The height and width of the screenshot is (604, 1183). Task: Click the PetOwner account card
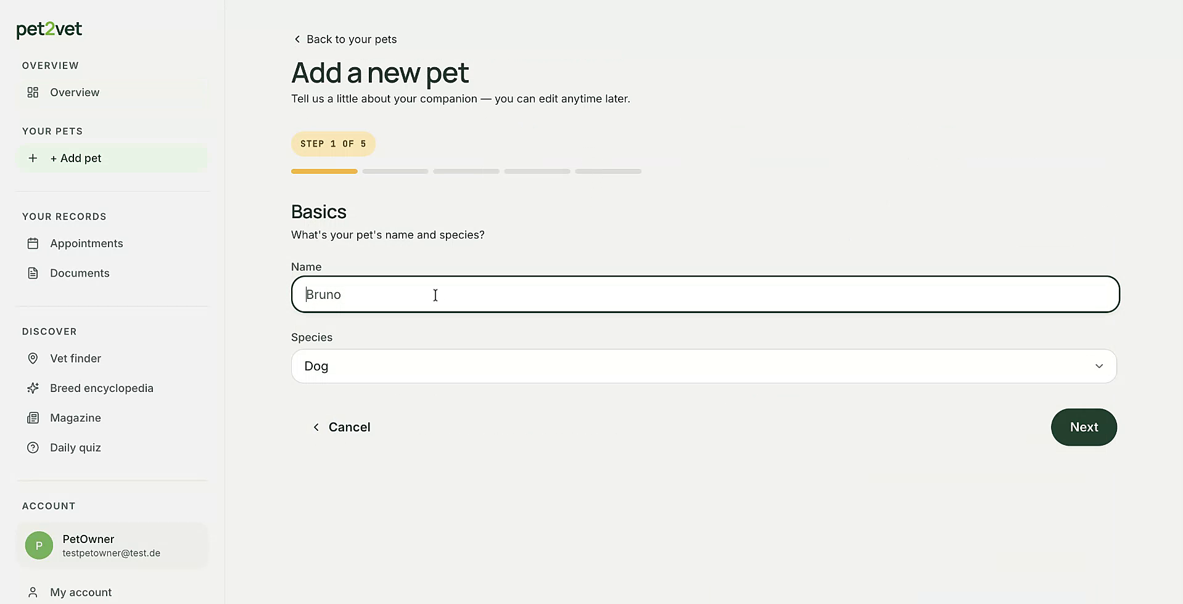[x=112, y=545]
